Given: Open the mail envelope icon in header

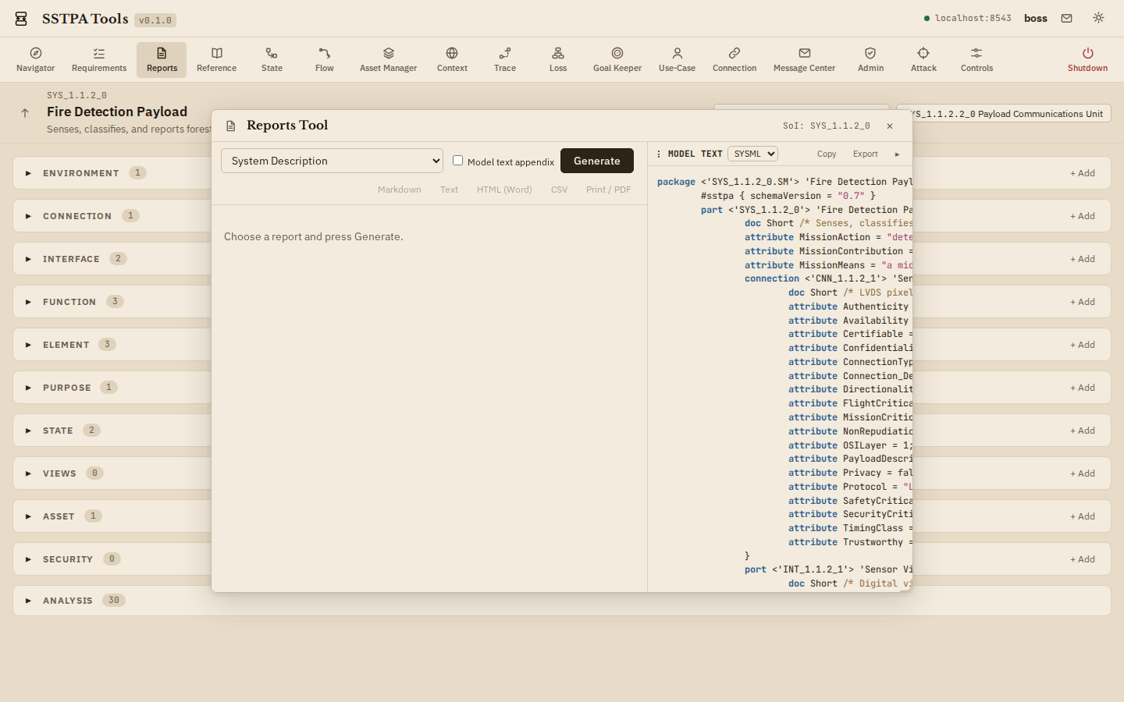Looking at the screenshot, I should (x=1066, y=18).
